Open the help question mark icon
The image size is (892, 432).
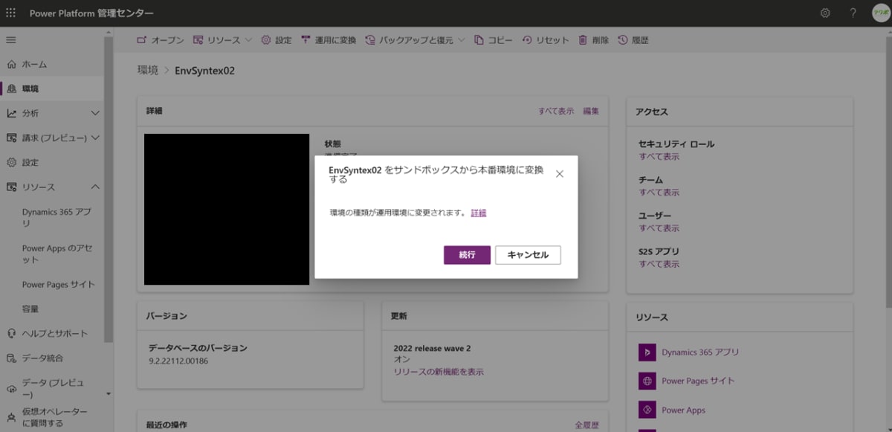[853, 13]
